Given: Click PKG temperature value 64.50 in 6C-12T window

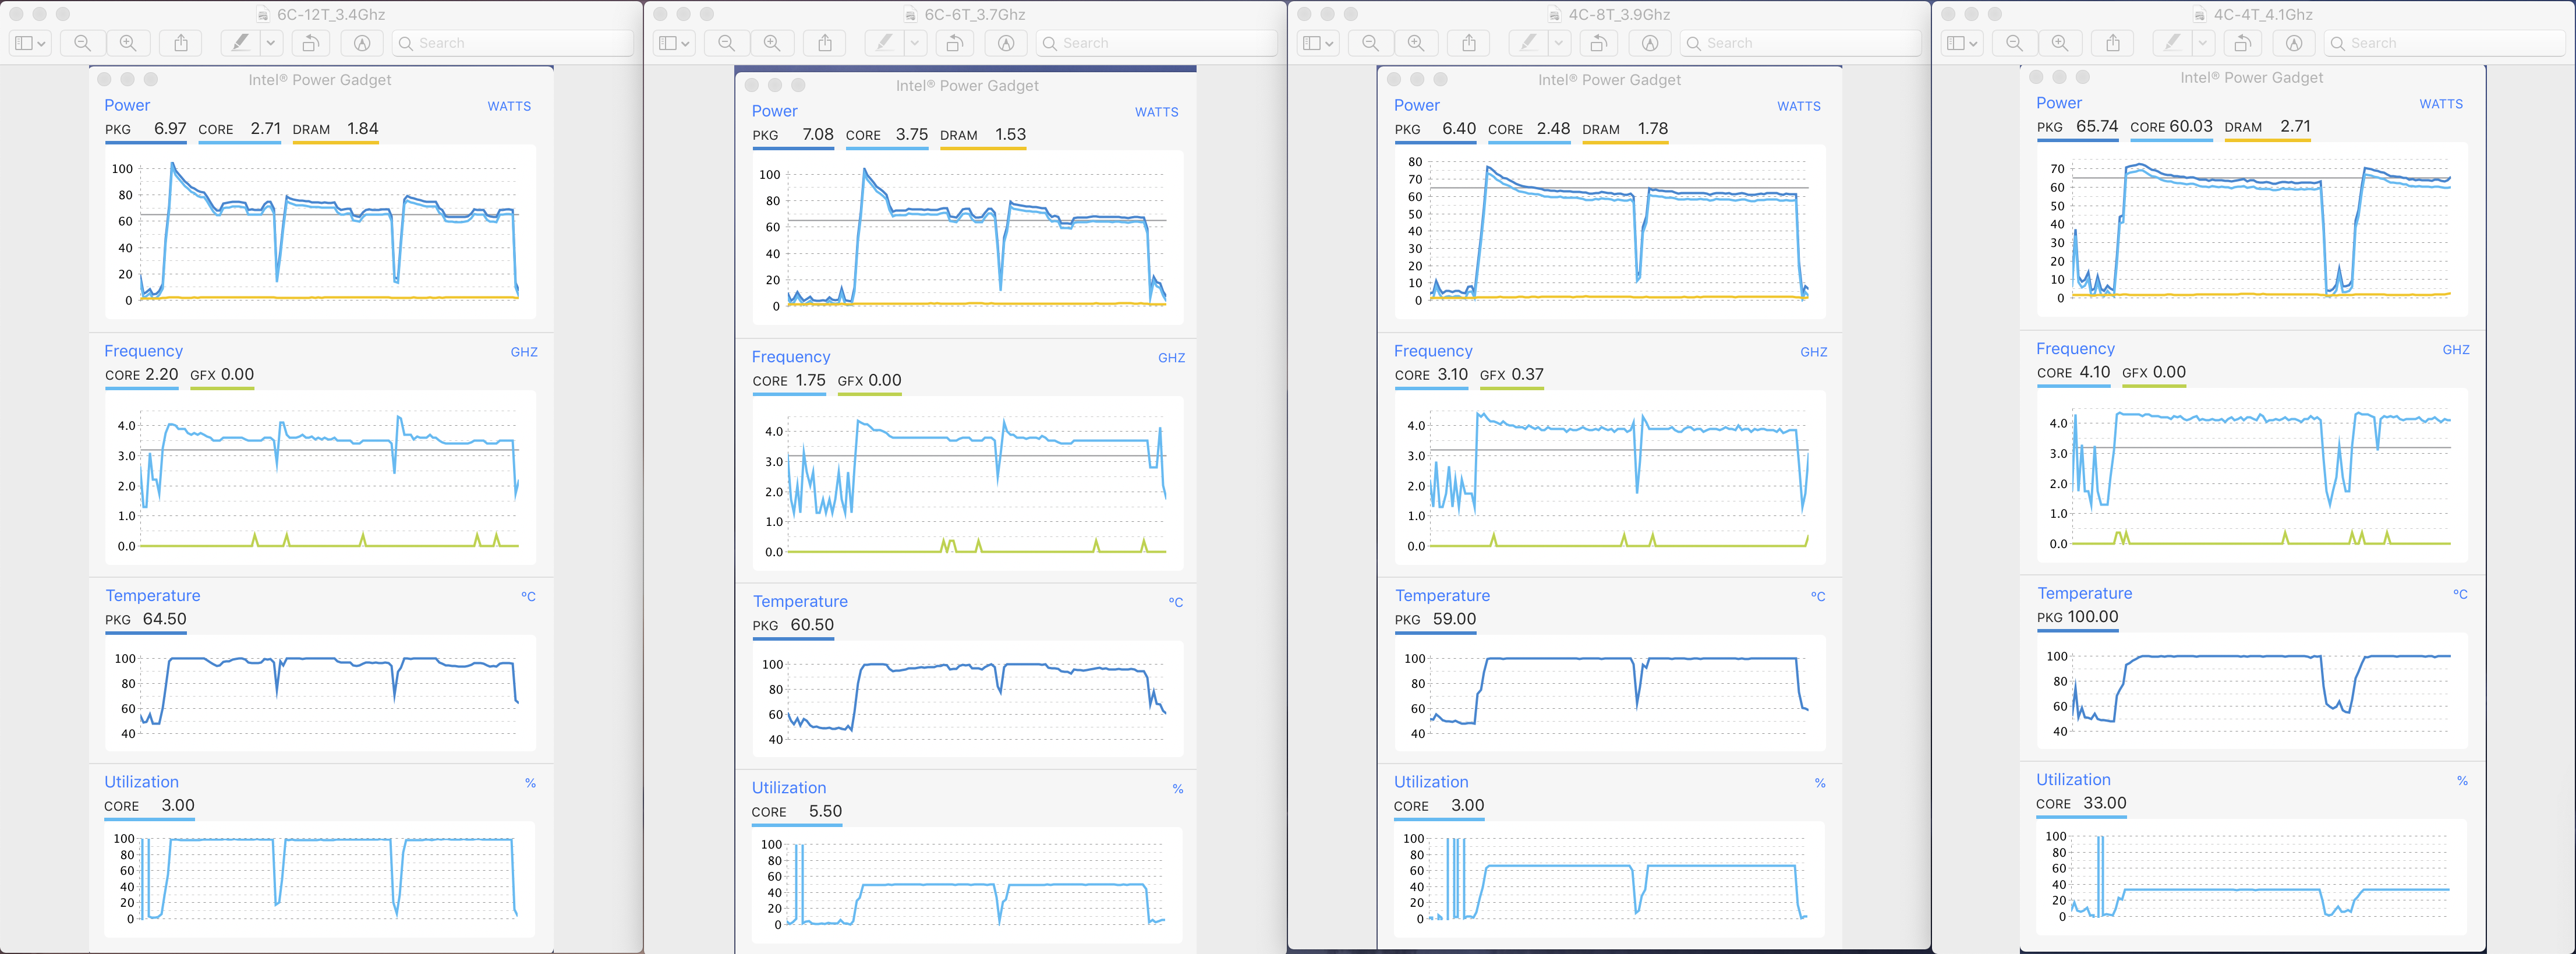Looking at the screenshot, I should tap(164, 619).
